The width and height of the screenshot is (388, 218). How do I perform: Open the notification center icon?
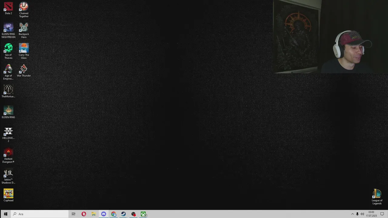tap(382, 214)
